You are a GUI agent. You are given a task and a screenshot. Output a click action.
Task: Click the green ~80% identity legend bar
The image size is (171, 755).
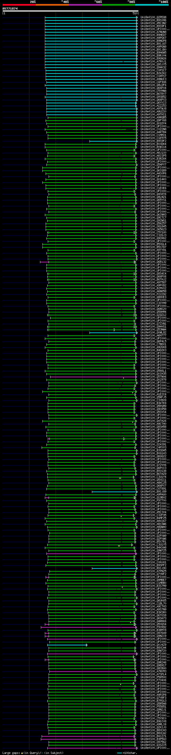coord(119,5)
